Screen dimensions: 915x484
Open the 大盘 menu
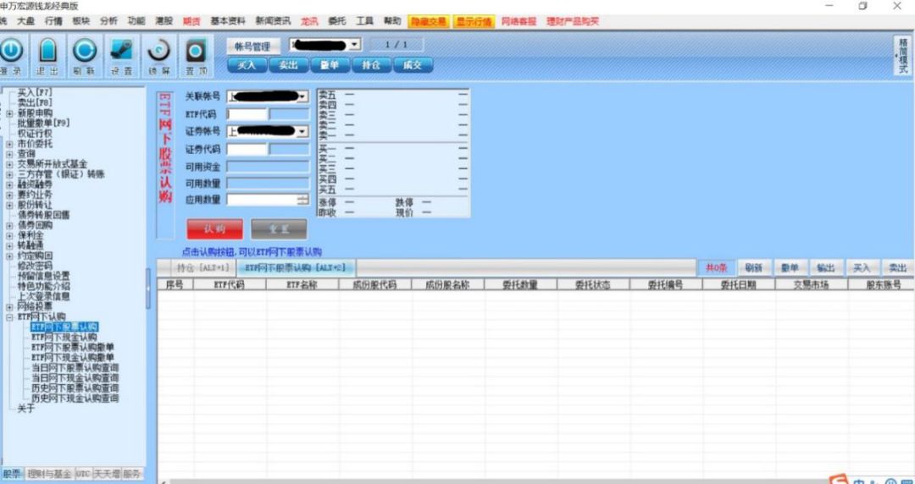[x=25, y=21]
